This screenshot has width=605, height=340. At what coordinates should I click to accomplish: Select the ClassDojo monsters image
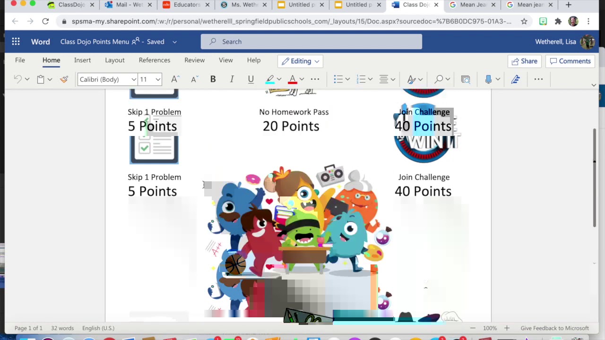[x=300, y=220]
